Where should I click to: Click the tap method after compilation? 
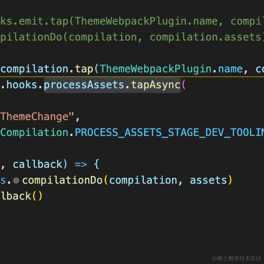pyautogui.click(x=84, y=70)
